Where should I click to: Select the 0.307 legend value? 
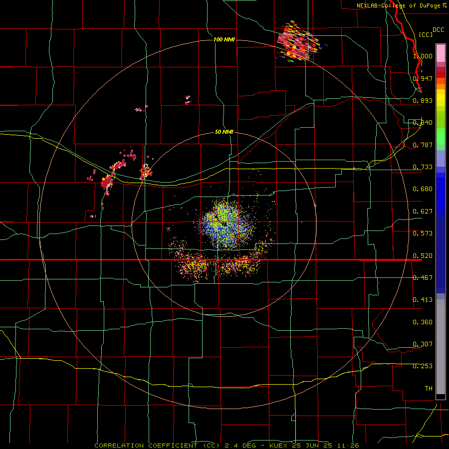pyautogui.click(x=423, y=344)
